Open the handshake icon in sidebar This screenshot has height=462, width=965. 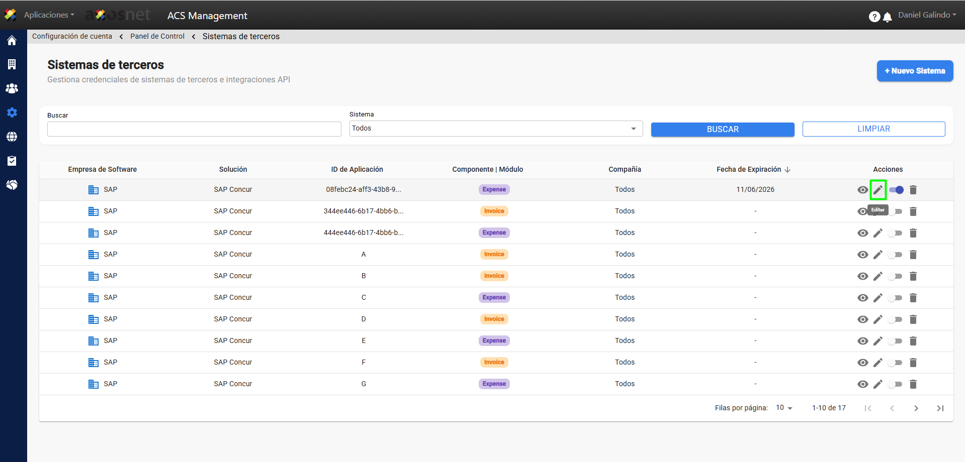[12, 185]
